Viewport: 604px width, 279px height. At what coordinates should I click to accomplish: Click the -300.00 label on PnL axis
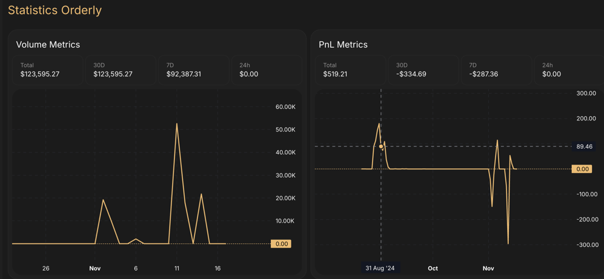[x=586, y=245]
